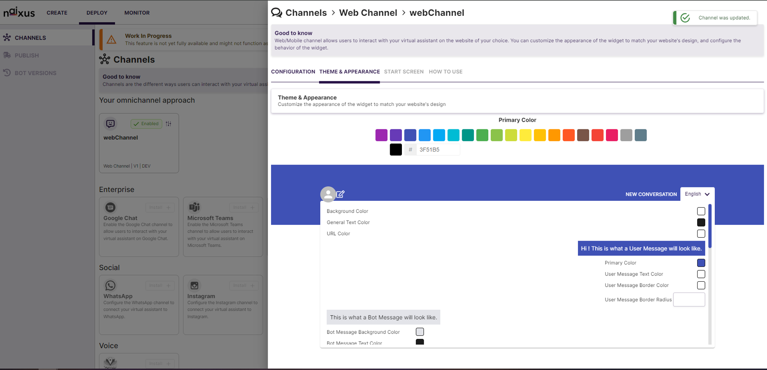This screenshot has width=767, height=370.
Task: Install the WhatsApp channel
Action: tap(160, 286)
